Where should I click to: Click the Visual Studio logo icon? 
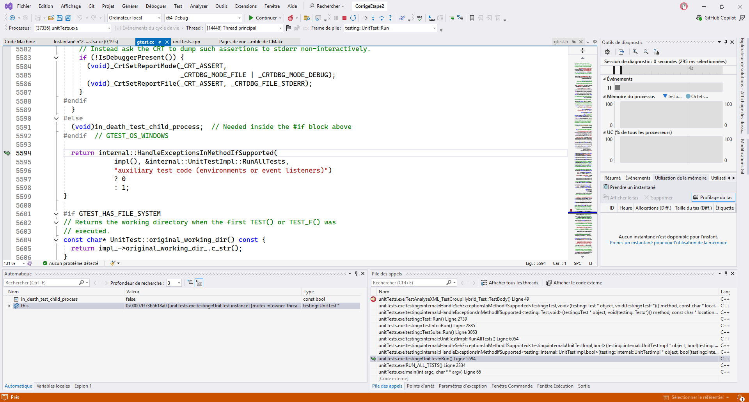(8, 6)
